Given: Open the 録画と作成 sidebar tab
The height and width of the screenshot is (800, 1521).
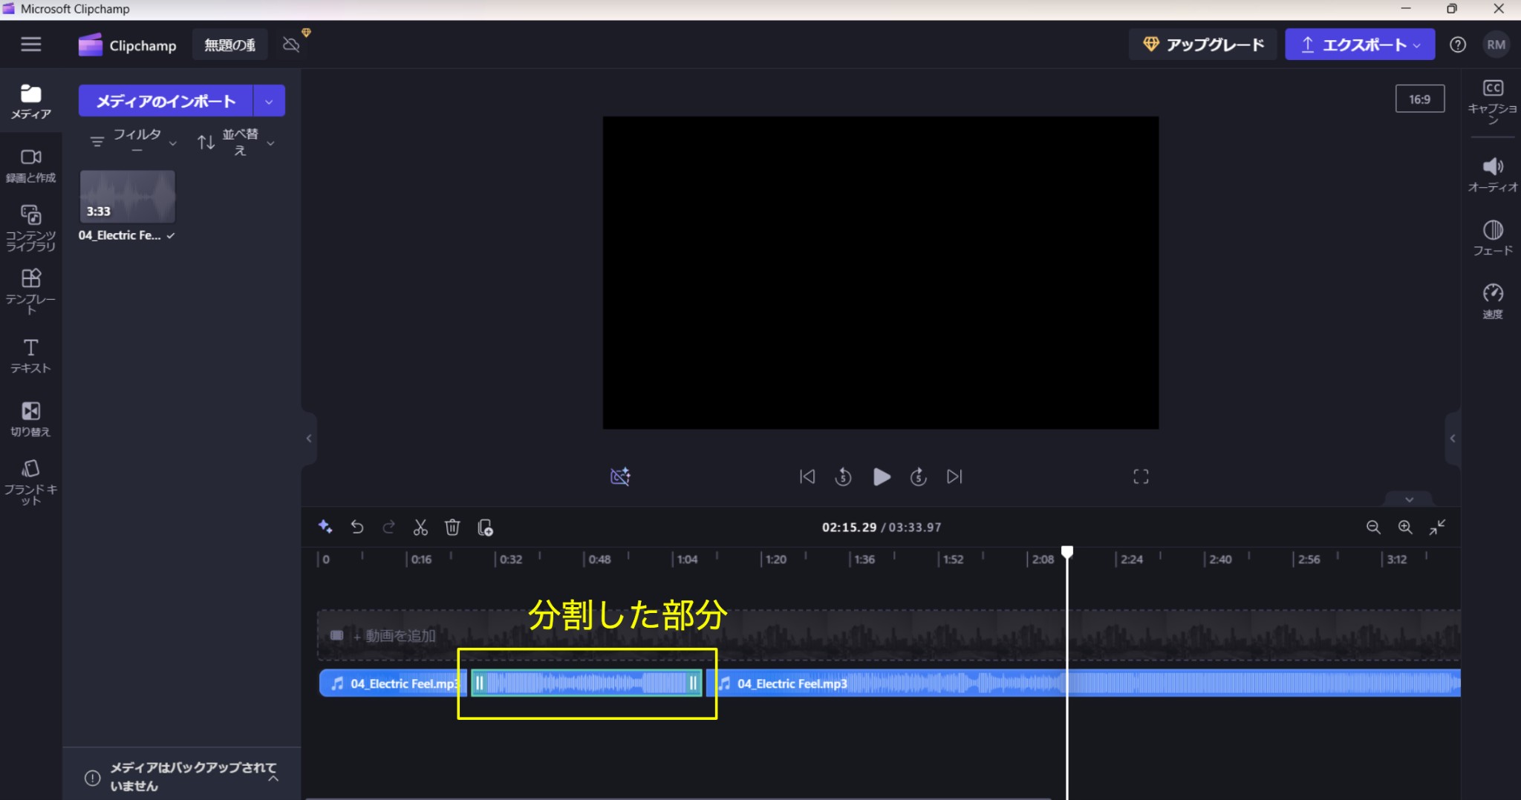Looking at the screenshot, I should tap(30, 165).
